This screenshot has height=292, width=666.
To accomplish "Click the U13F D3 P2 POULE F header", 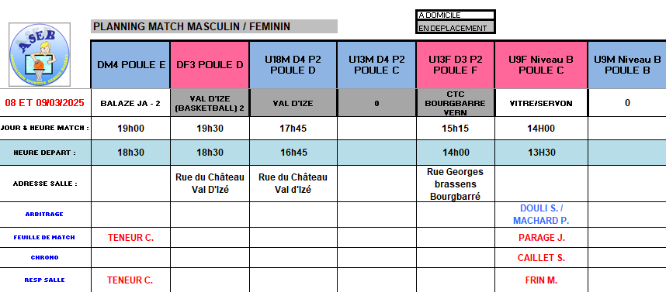I will [456, 65].
